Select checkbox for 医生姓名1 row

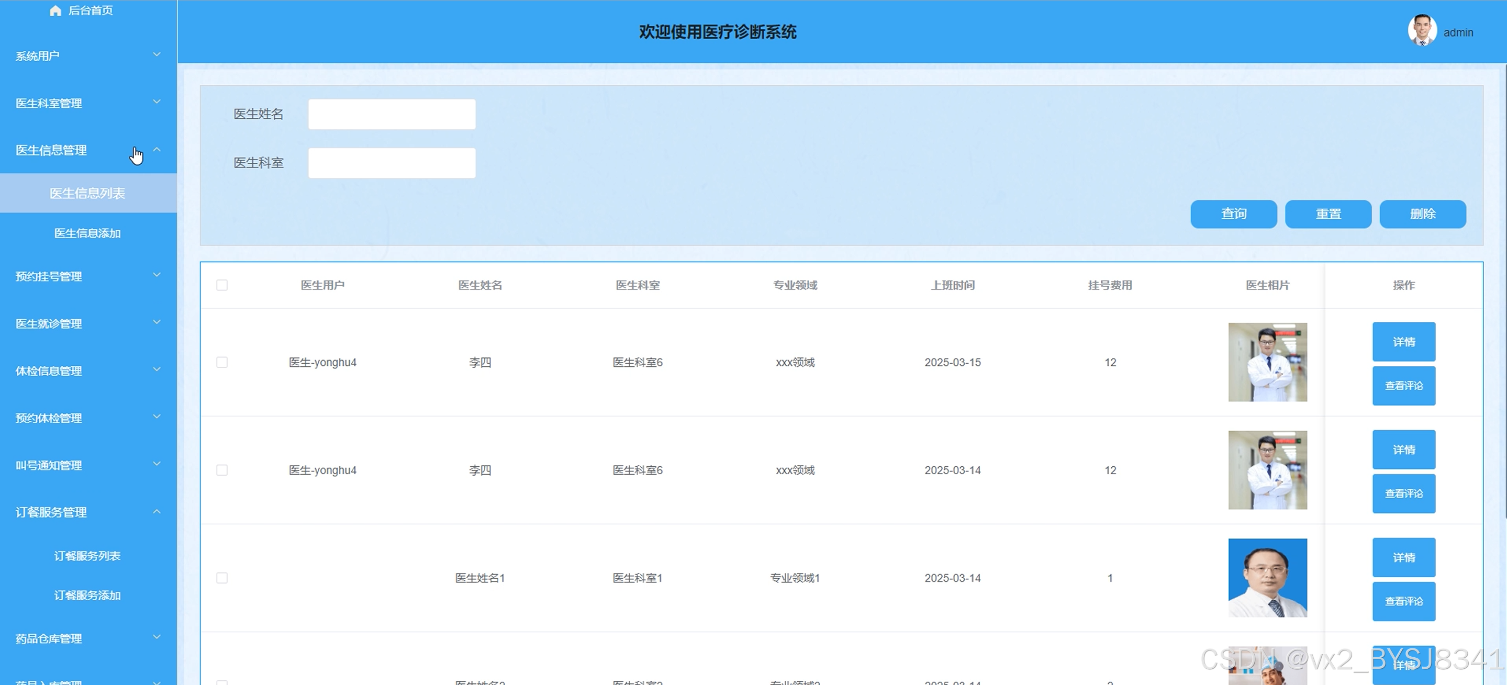pos(222,577)
